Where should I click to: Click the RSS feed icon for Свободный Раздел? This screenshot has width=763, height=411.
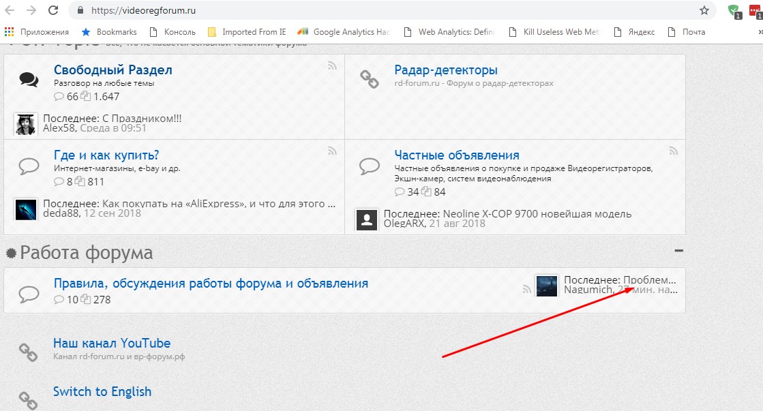[x=332, y=66]
